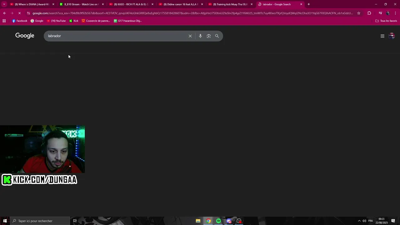Switch to B_B10 Stream Kick tab
Image resolution: width=400 pixels, height=225 pixels.
click(x=82, y=4)
